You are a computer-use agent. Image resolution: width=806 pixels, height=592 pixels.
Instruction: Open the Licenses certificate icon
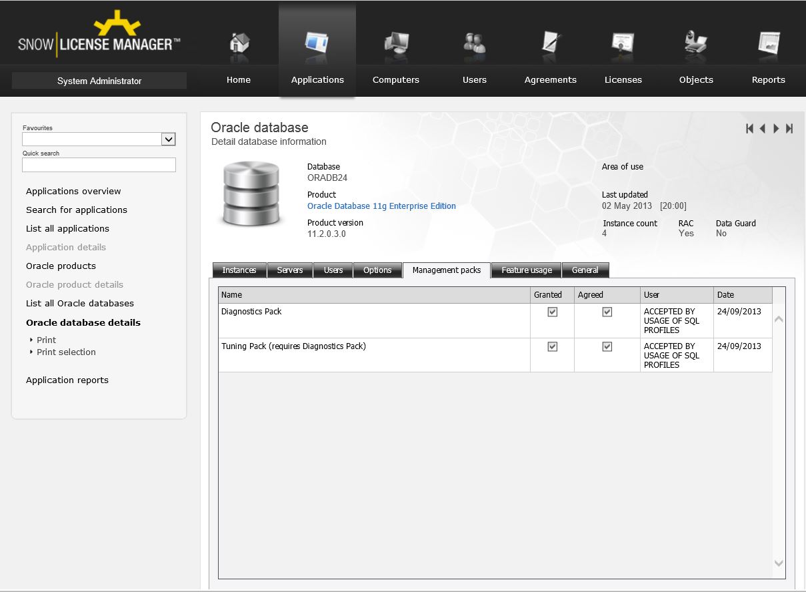623,43
